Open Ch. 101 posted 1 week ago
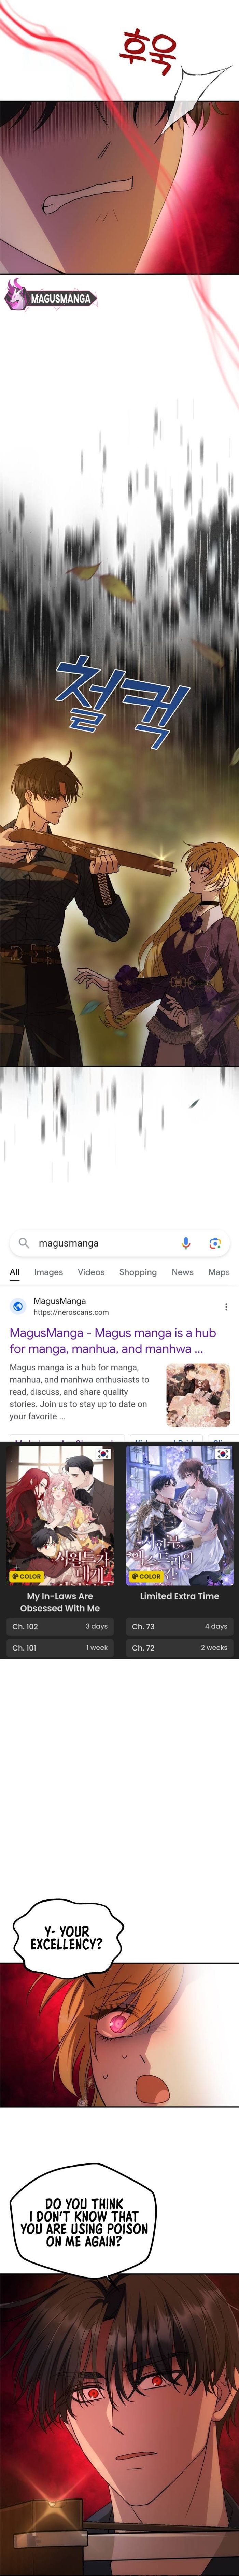 (x=60, y=1647)
